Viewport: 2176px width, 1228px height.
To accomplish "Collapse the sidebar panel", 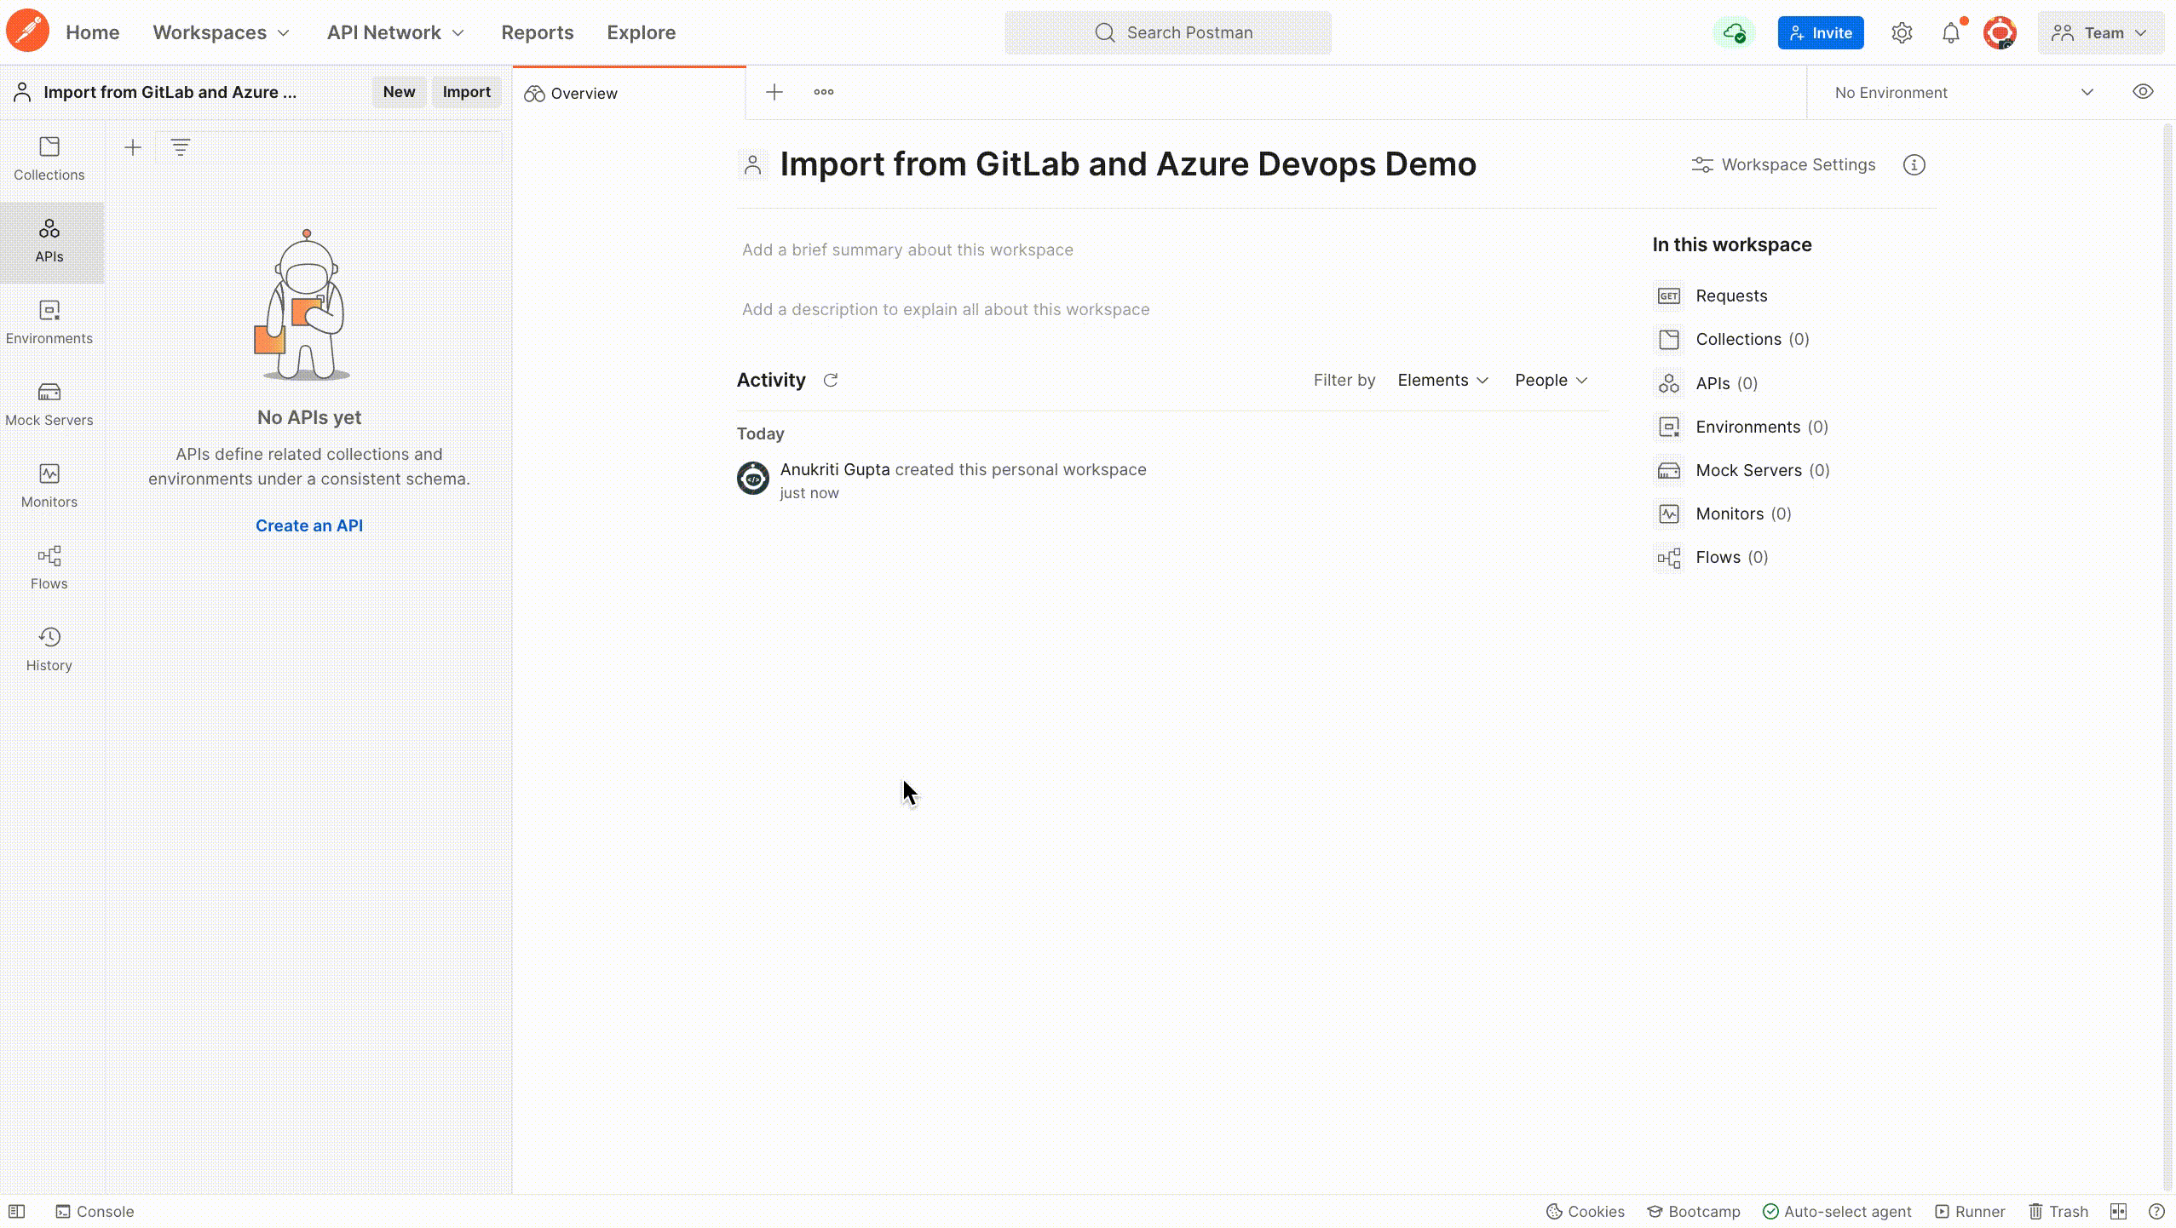I will (x=18, y=1211).
